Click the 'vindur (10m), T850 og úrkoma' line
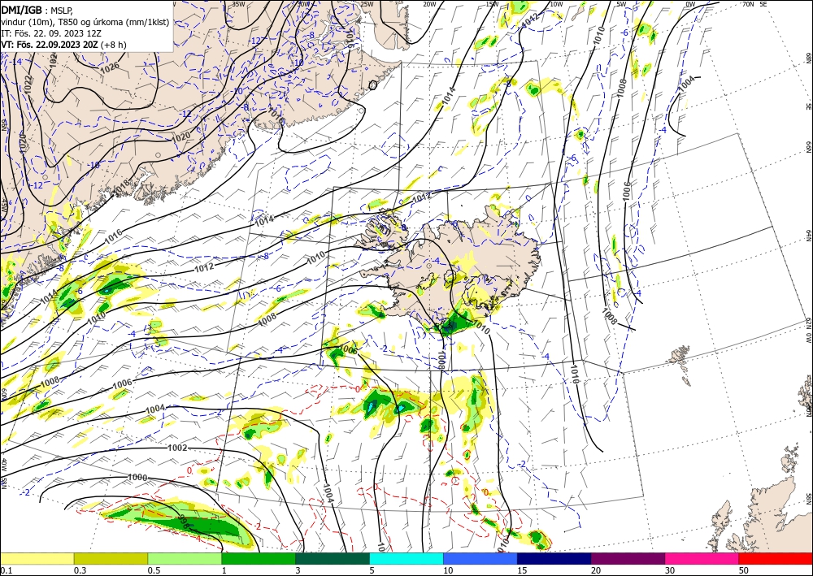Viewport: 813px width, 576px height. 85,22
